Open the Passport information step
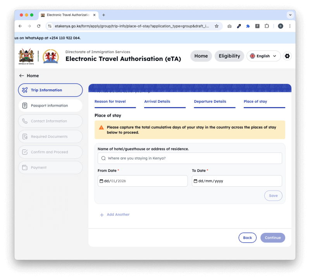Image resolution: width=310 pixels, height=279 pixels. (x=50, y=106)
